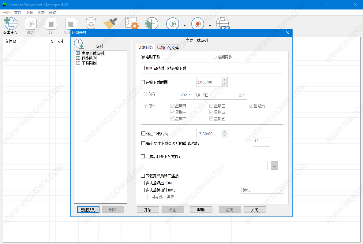Open the options checklist gear icon

tap(132, 23)
